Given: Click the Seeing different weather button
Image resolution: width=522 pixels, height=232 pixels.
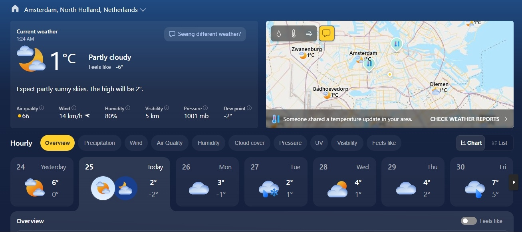Looking at the screenshot, I should click(x=205, y=34).
